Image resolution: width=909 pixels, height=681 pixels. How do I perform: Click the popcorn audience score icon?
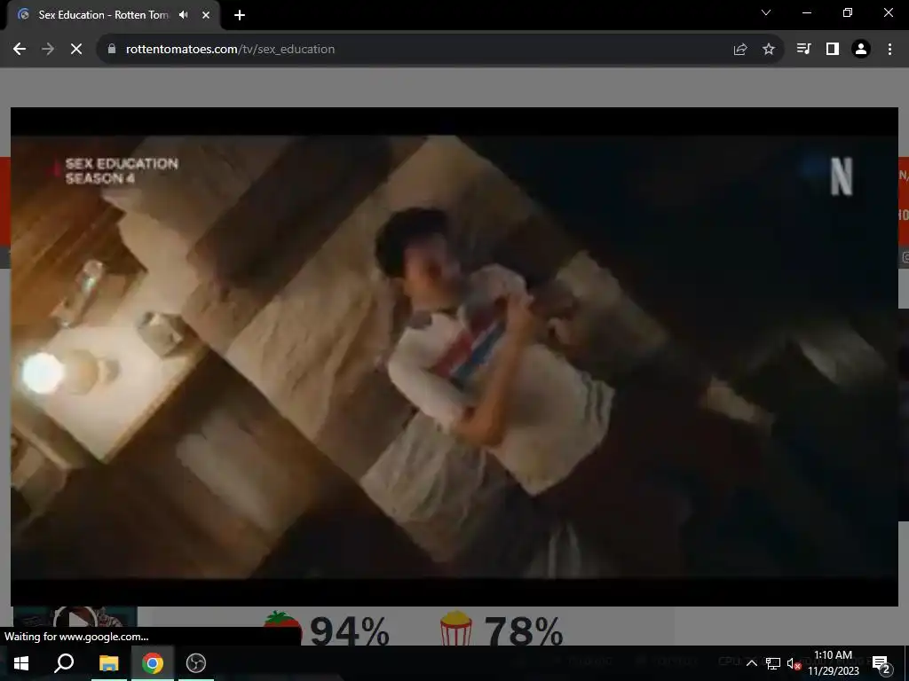point(456,628)
